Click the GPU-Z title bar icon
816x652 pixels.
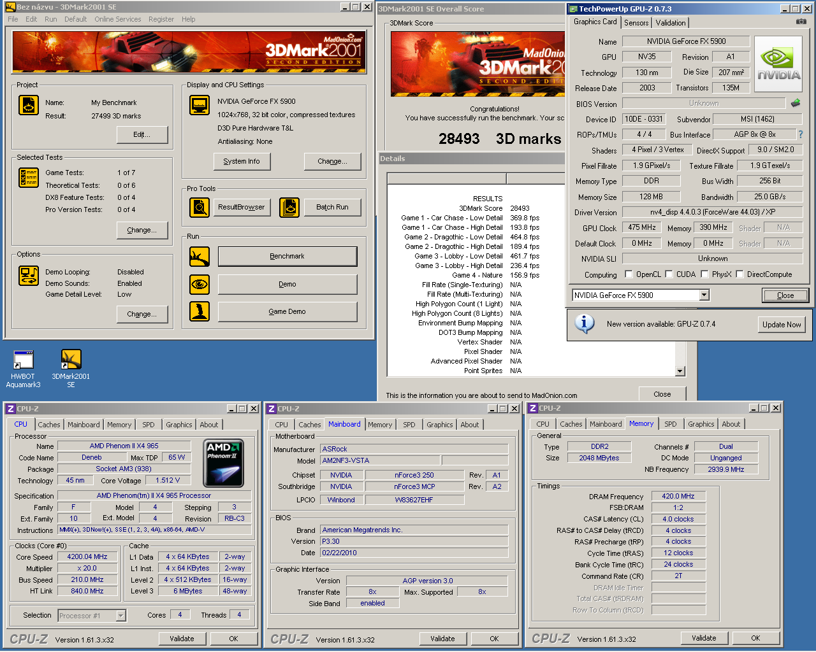[x=573, y=9]
